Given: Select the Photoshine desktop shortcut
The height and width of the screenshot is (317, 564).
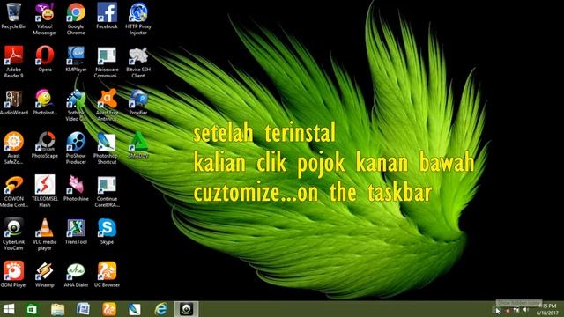Looking at the screenshot, I should (x=76, y=188).
